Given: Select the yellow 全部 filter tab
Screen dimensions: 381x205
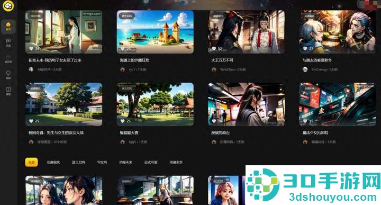Looking at the screenshot, I should [31, 162].
